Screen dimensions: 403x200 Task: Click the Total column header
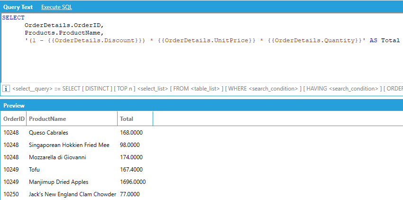pyautogui.click(x=127, y=119)
